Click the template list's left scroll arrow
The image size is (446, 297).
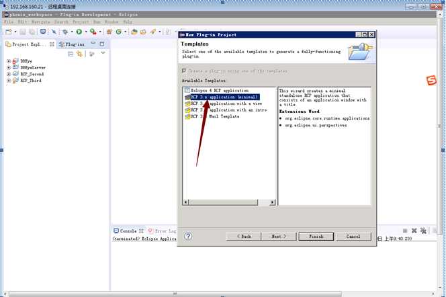(x=186, y=202)
